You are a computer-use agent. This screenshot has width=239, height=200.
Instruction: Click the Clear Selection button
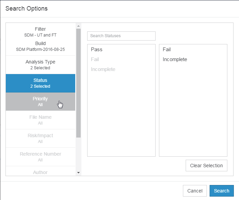207,166
